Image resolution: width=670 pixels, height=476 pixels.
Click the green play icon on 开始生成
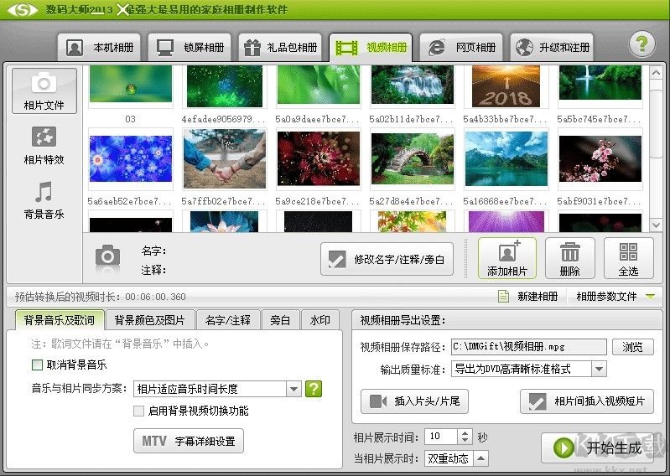564,448
